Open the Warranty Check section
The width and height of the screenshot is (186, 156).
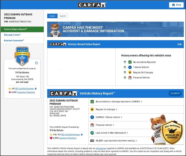tap(12, 35)
